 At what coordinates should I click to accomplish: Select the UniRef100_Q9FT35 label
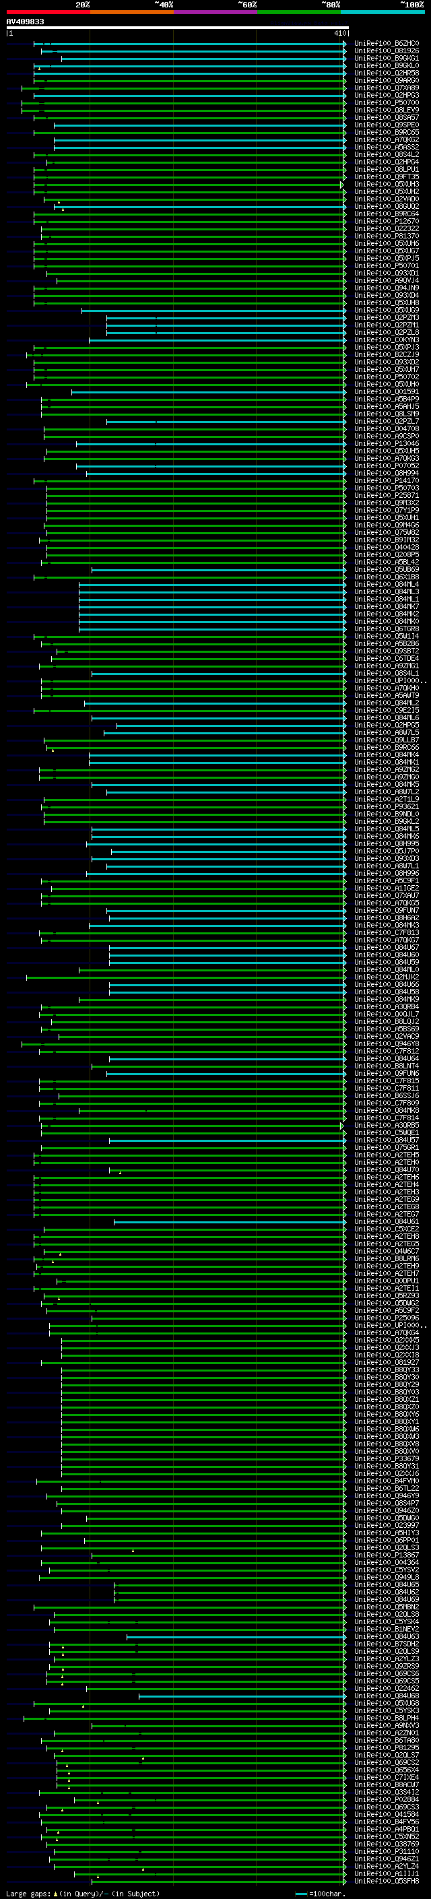tap(386, 176)
